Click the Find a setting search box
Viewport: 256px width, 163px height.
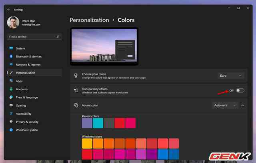[34, 37]
